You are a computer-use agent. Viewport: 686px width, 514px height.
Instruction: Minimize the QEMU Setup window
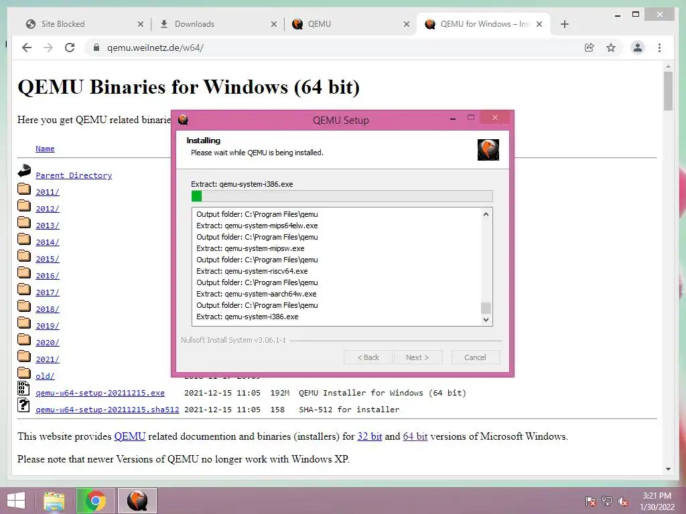453,118
